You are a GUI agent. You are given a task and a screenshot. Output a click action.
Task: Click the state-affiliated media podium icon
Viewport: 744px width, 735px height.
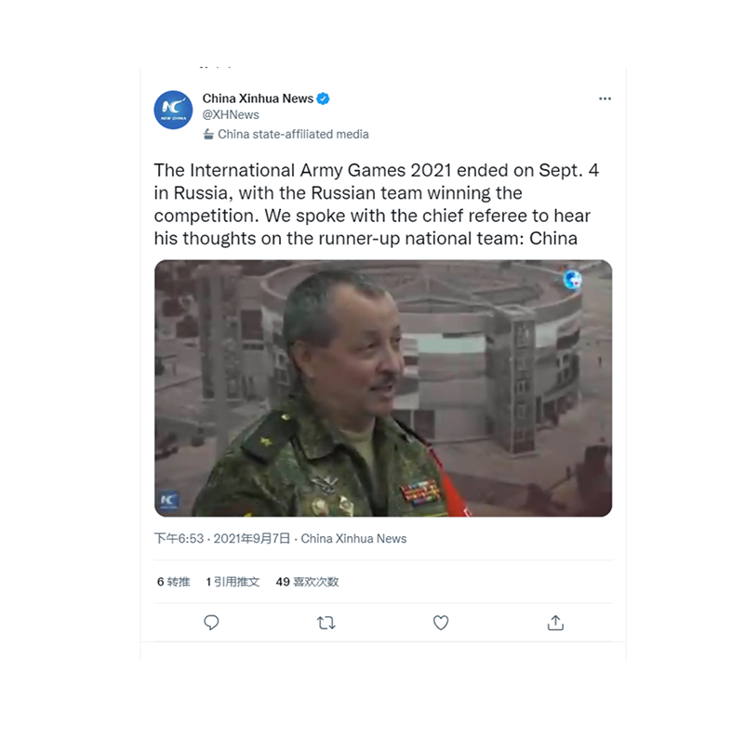(x=208, y=134)
